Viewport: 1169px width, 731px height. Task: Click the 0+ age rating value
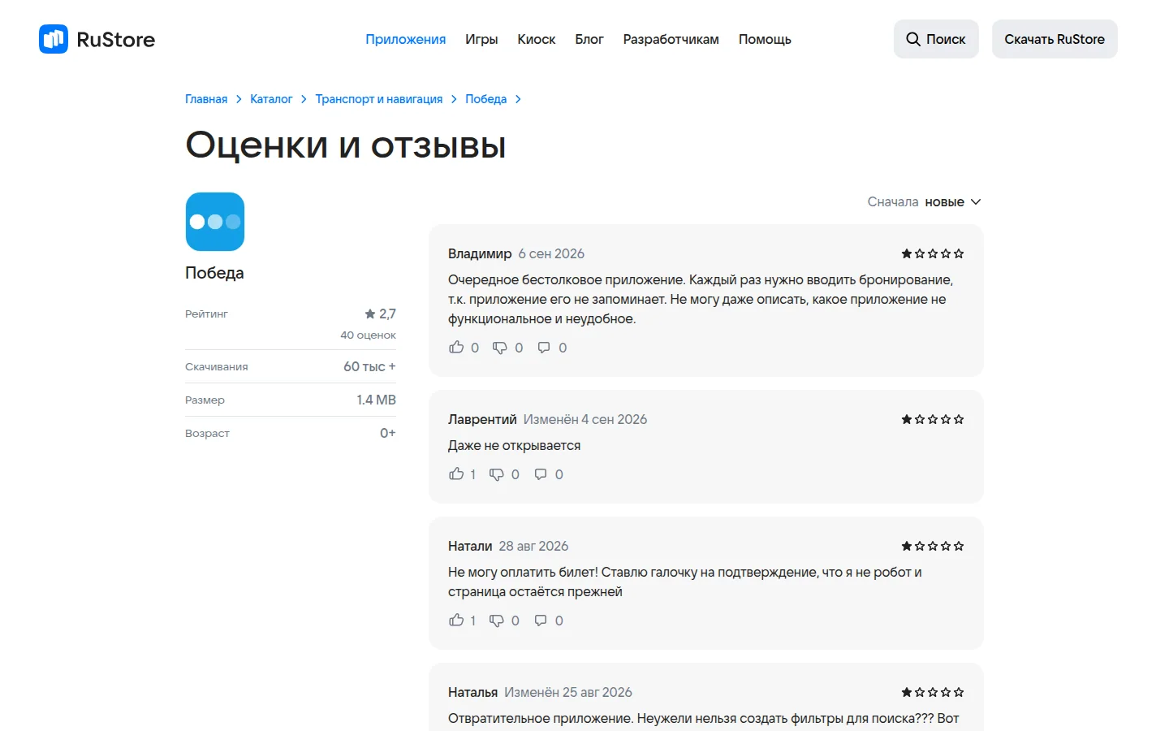[x=388, y=433]
